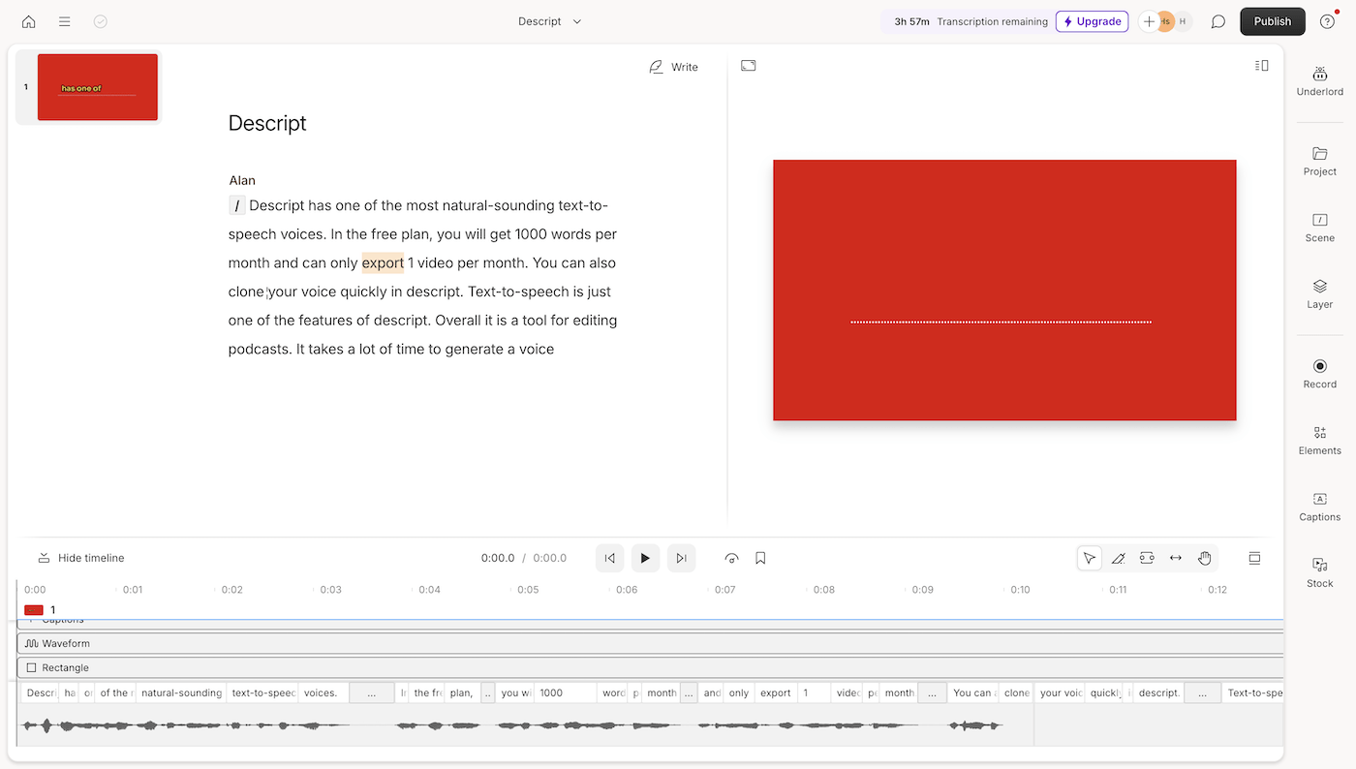Click the highlighted word 'export' in script
The width and height of the screenshot is (1356, 769).
383,262
